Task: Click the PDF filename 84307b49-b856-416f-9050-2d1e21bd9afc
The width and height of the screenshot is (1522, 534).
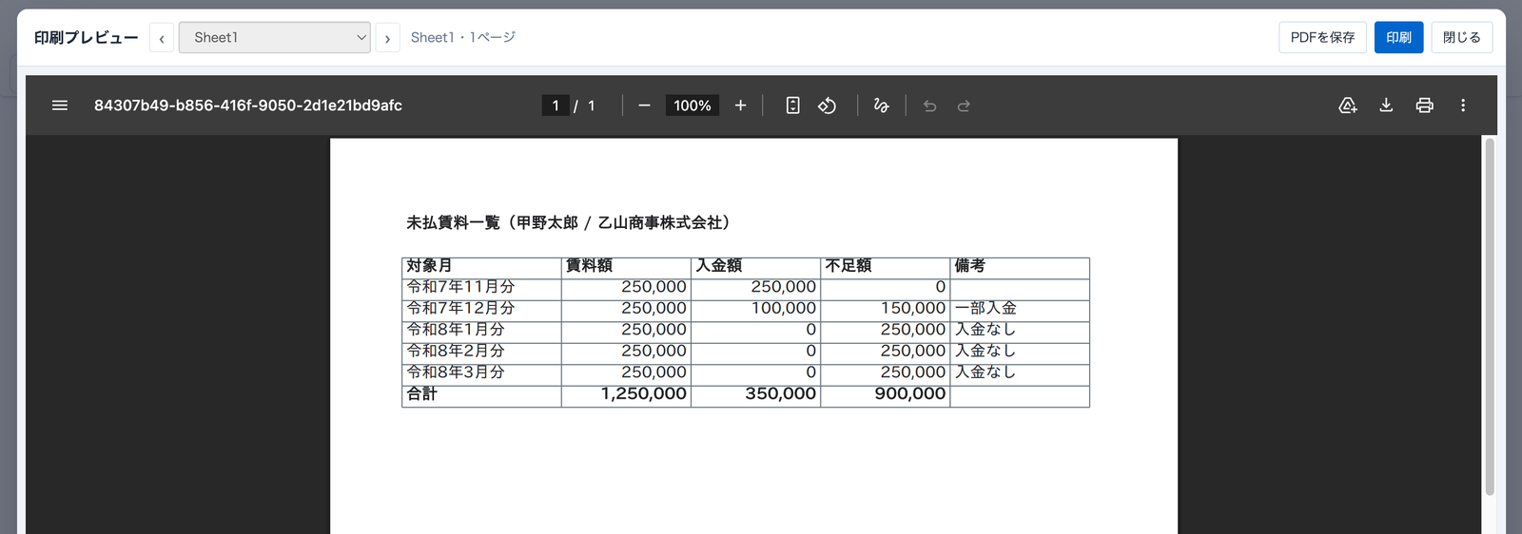Action: (248, 105)
